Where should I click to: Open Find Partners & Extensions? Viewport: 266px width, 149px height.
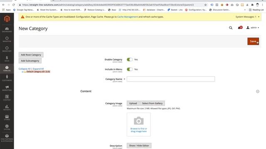7,138
